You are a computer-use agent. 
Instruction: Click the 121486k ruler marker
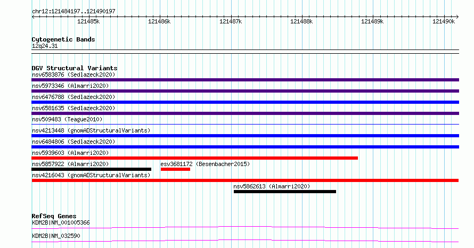click(159, 21)
